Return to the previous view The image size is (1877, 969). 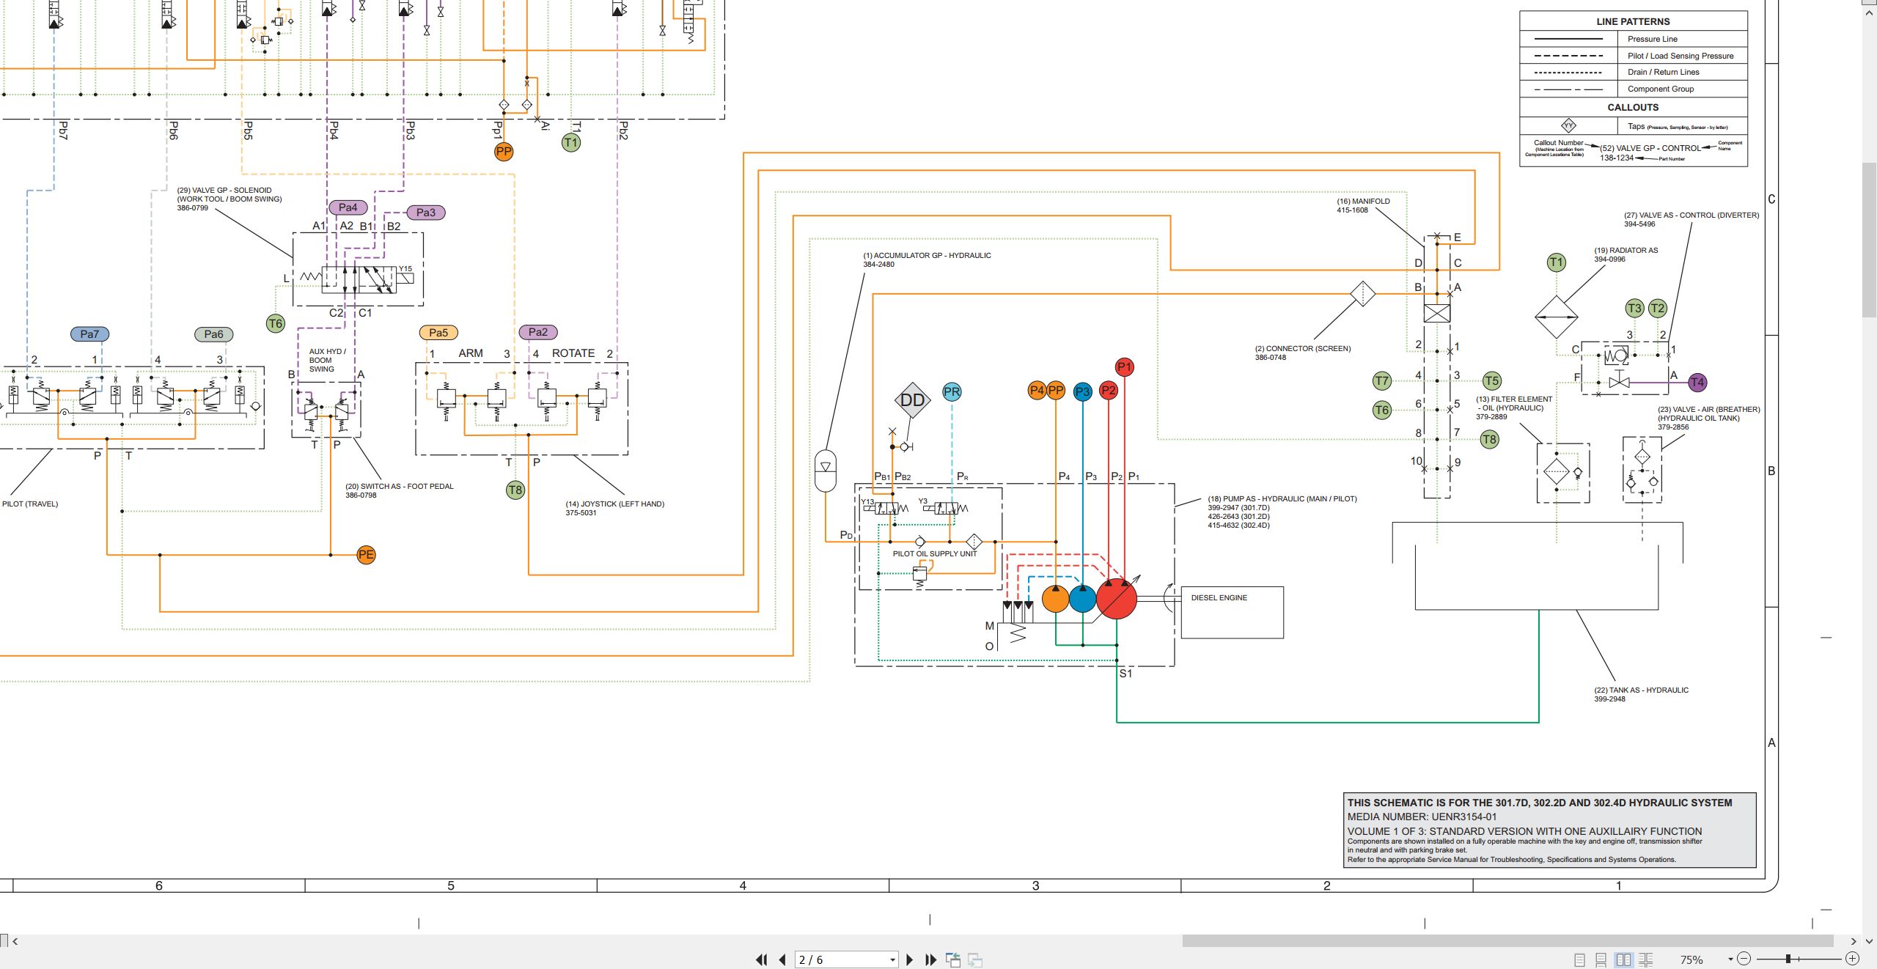(x=953, y=959)
